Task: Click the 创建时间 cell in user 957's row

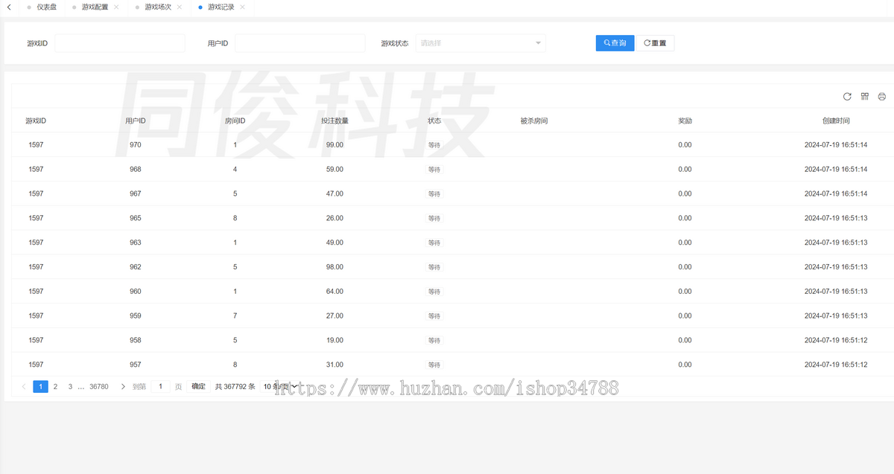Action: pos(836,365)
